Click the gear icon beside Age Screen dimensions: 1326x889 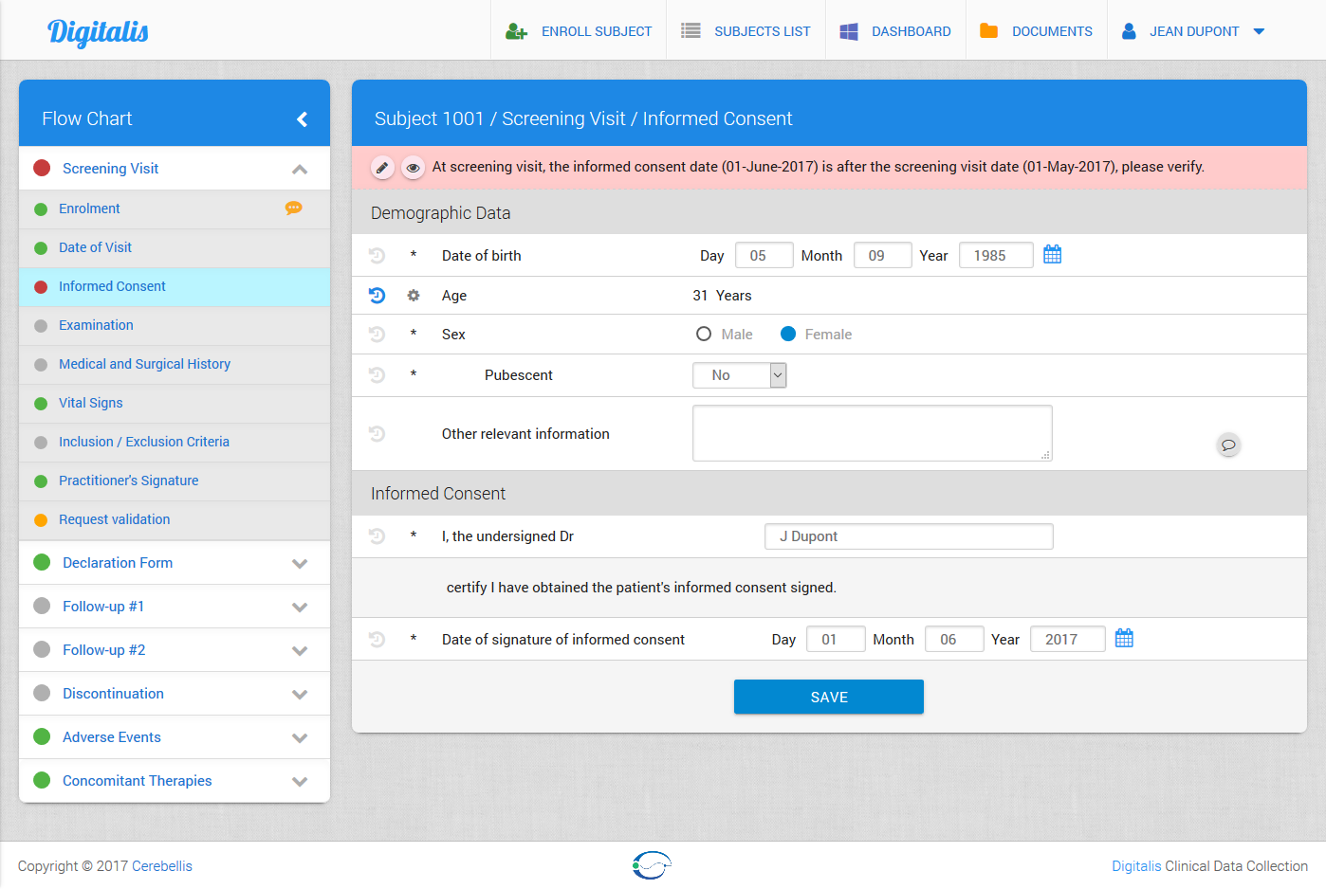(414, 296)
